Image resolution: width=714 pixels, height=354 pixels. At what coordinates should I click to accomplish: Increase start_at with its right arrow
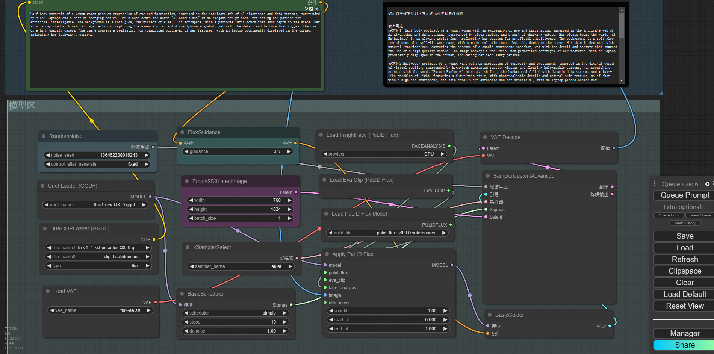click(x=445, y=320)
